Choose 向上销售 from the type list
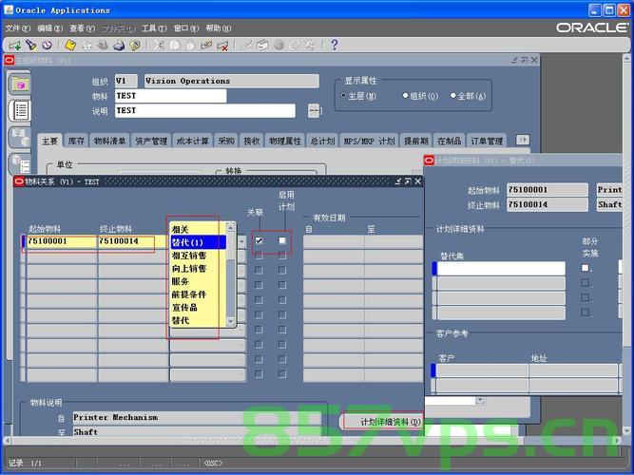The width and height of the screenshot is (634, 475). 198,269
